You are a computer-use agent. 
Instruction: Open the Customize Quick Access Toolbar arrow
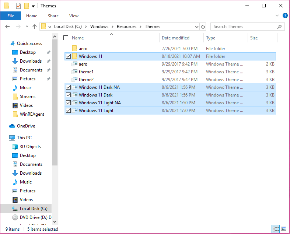(33, 6)
